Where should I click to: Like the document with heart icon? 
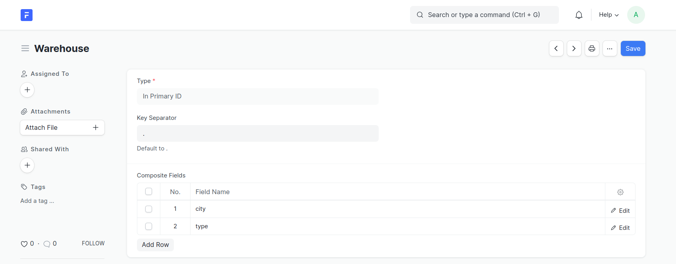(24, 244)
